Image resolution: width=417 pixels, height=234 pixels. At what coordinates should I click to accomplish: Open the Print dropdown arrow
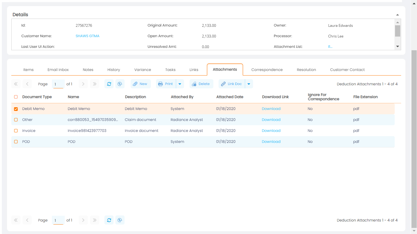click(179, 84)
